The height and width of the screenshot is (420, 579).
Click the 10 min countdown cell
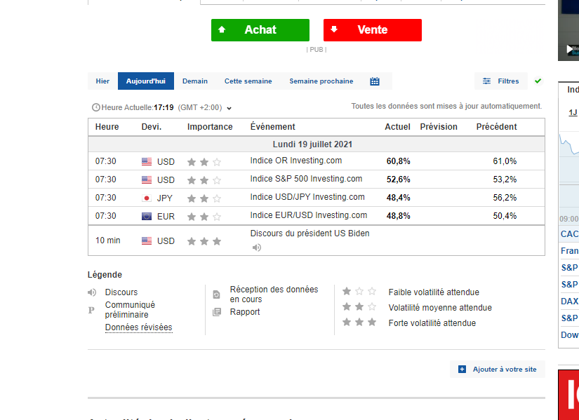pos(108,241)
